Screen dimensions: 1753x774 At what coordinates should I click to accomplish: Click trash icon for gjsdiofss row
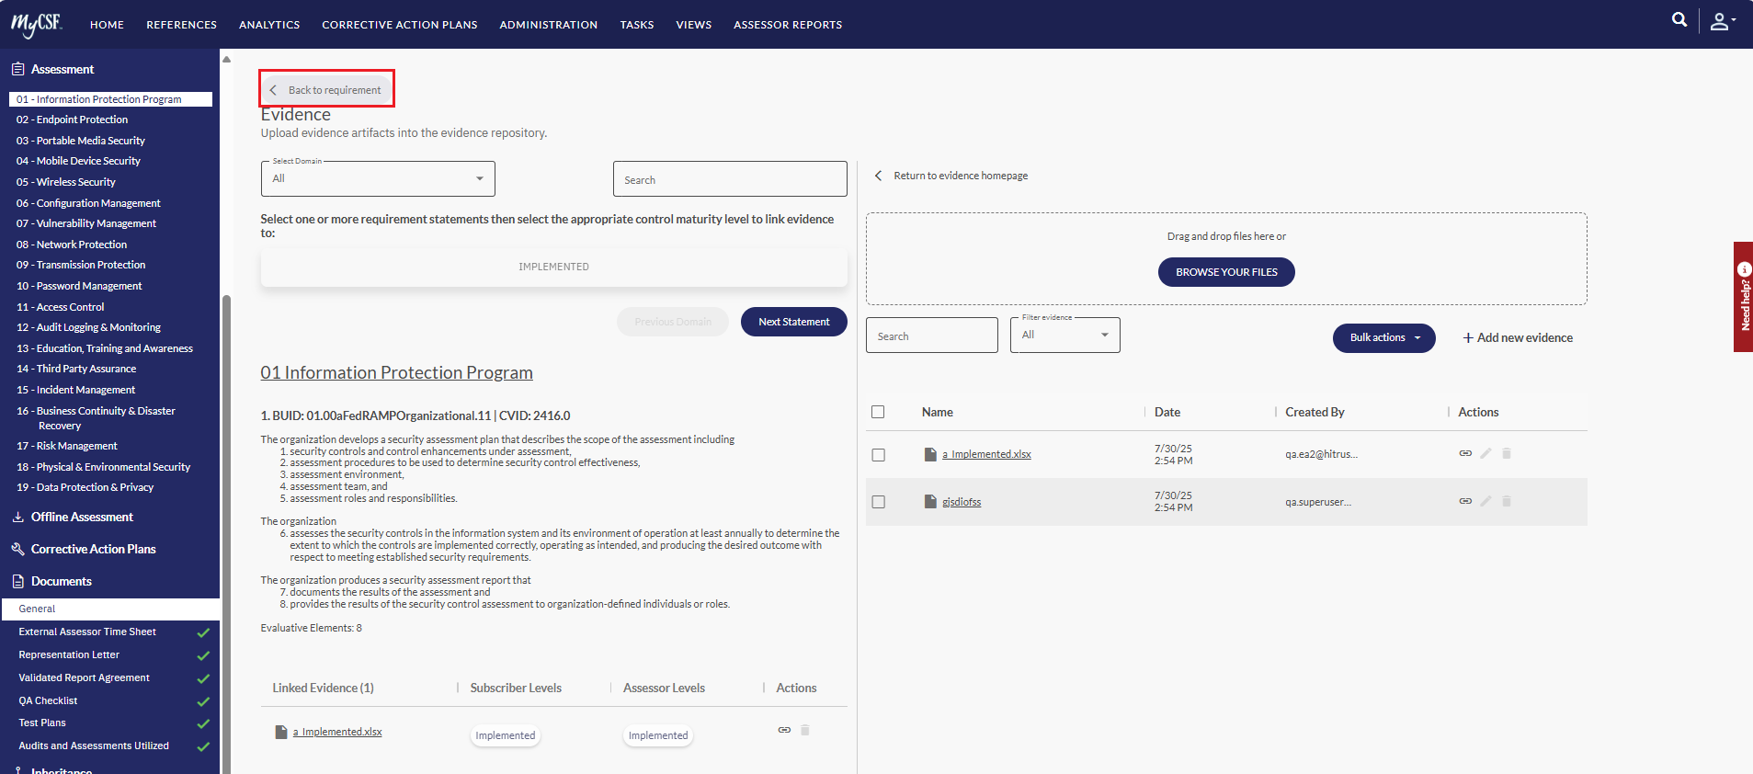point(1507,501)
